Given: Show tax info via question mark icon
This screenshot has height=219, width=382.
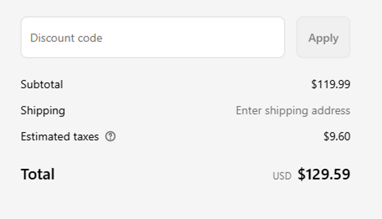Looking at the screenshot, I should 110,136.
